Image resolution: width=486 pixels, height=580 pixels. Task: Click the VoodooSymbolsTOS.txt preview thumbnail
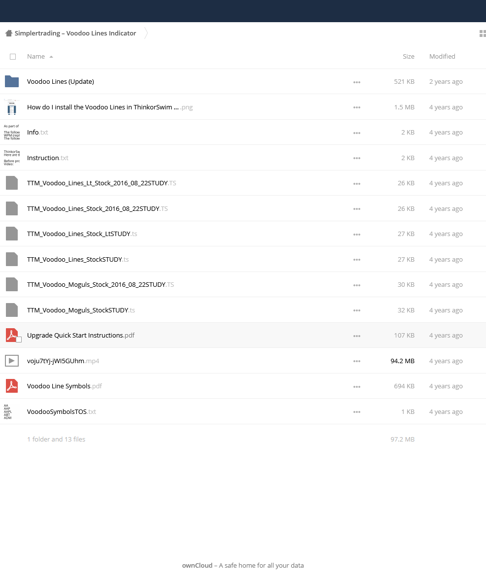click(12, 411)
